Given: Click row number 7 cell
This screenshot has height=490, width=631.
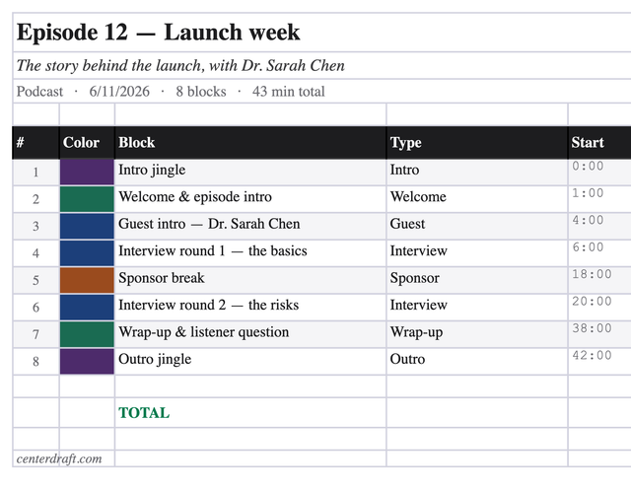Looking at the screenshot, I should tap(35, 334).
